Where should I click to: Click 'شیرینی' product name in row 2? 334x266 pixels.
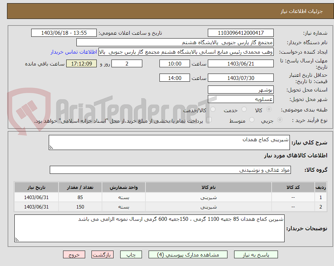click(x=209, y=207)
